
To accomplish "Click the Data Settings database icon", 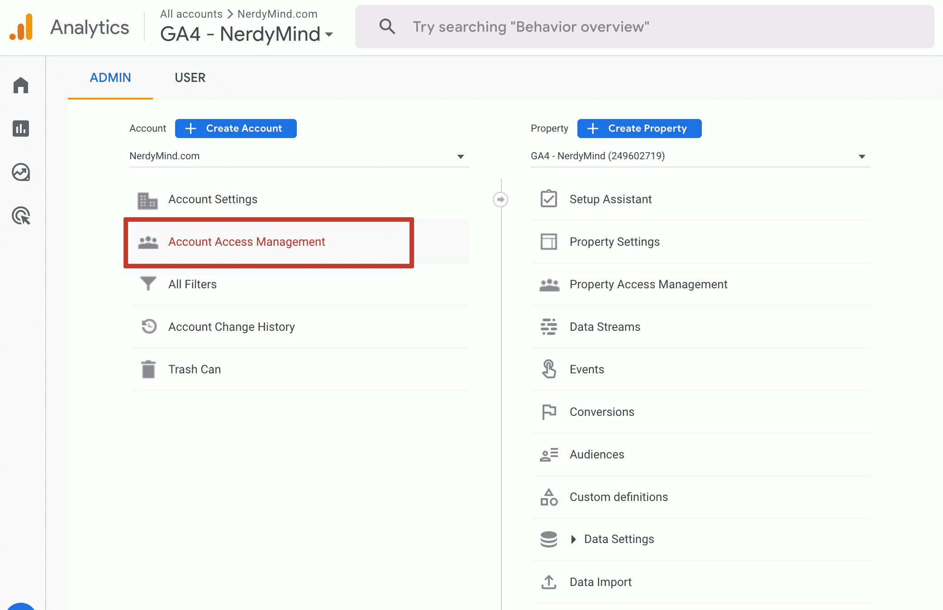I will pyautogui.click(x=549, y=539).
